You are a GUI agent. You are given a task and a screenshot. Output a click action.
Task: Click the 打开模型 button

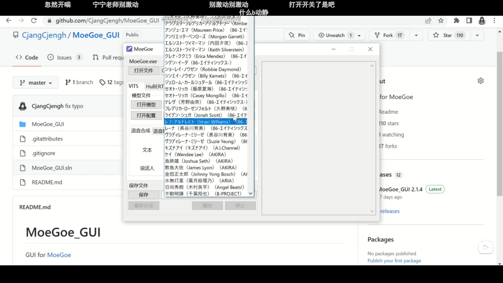(146, 105)
